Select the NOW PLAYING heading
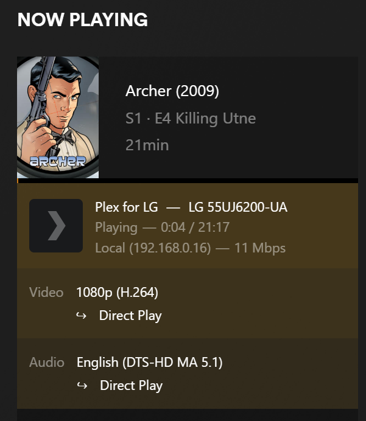This screenshot has width=366, height=421. [x=83, y=19]
